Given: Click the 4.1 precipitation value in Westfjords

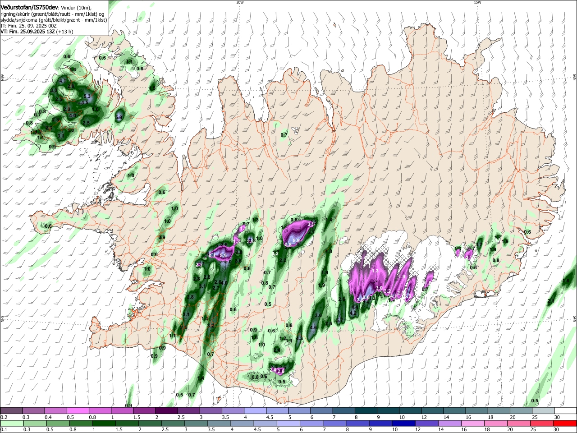Looking at the screenshot, I should (63, 81).
